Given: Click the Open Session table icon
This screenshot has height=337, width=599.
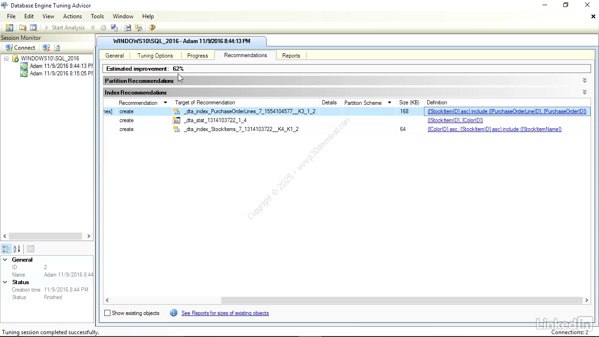Looking at the screenshot, I should (x=33, y=28).
